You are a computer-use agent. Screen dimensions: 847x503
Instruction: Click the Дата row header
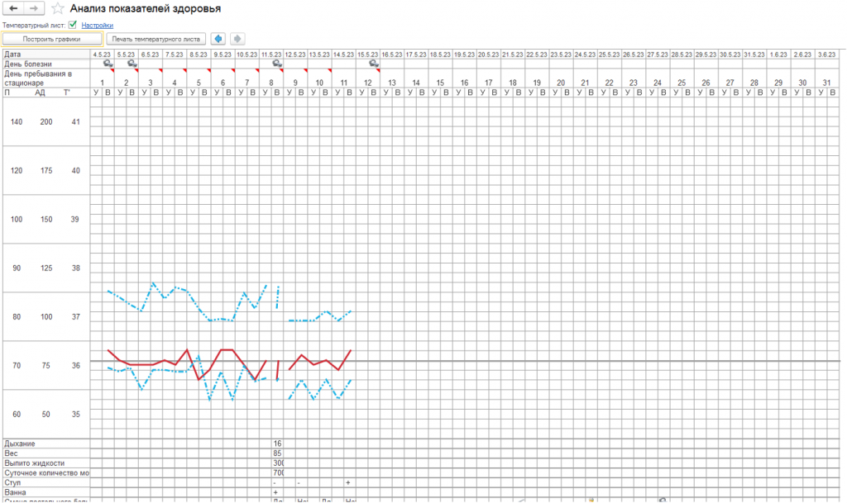point(46,55)
